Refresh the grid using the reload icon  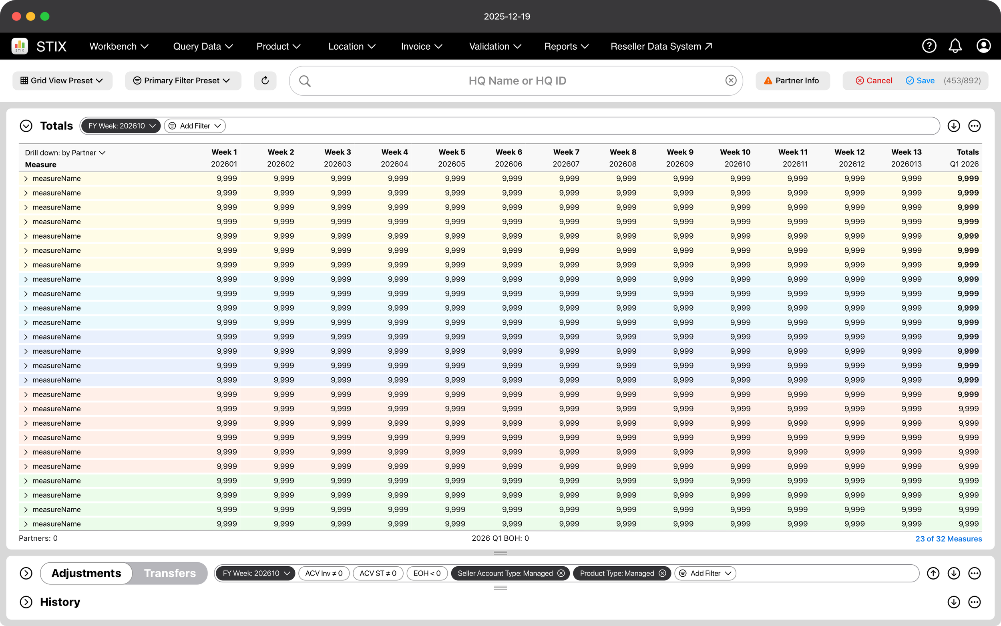click(x=265, y=81)
